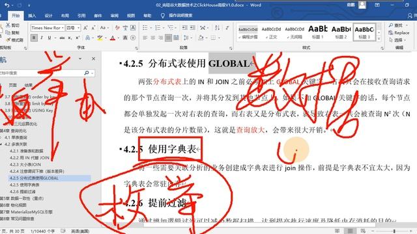Click the bullet list icon
The width and height of the screenshot is (417, 234).
[x=145, y=28]
